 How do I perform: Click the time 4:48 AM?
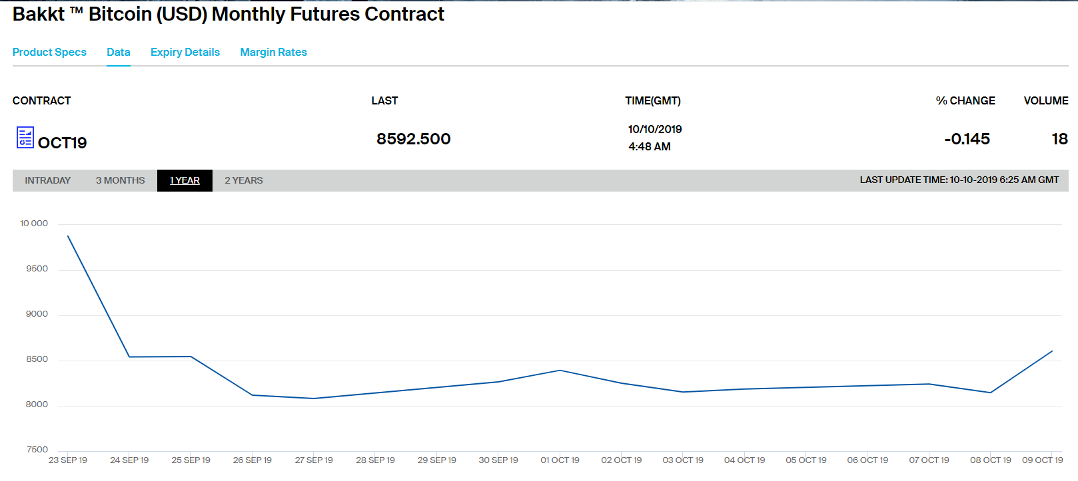[650, 146]
